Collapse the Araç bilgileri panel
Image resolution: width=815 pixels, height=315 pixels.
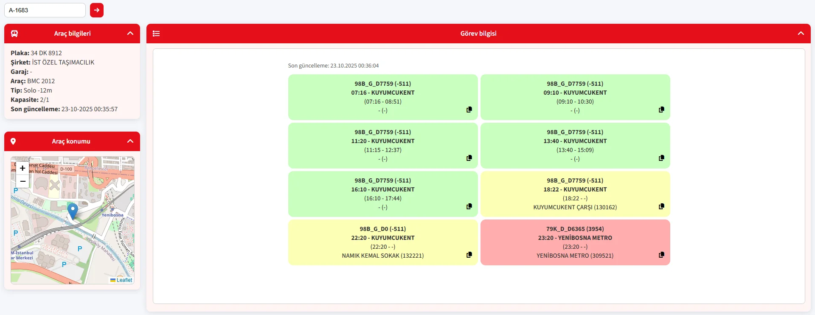(x=130, y=34)
